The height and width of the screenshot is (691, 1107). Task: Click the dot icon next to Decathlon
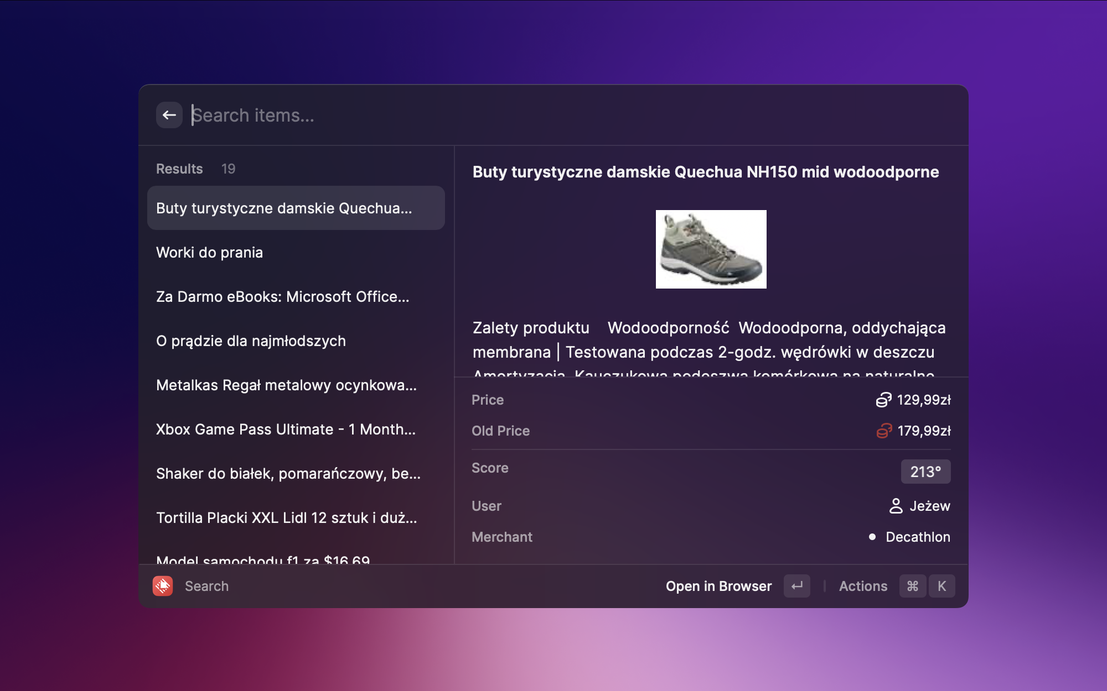872,537
